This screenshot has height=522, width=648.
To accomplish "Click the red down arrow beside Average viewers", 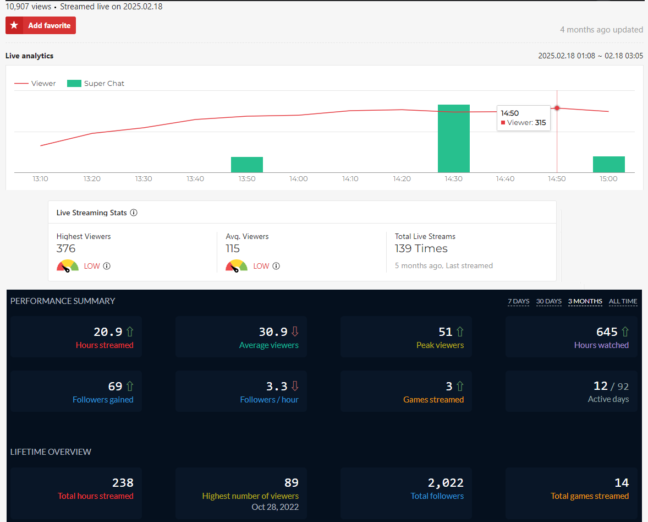I will point(295,331).
